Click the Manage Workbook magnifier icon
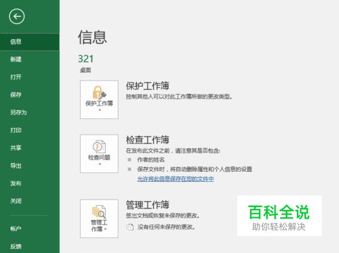The width and height of the screenshot is (339, 253). click(99, 212)
